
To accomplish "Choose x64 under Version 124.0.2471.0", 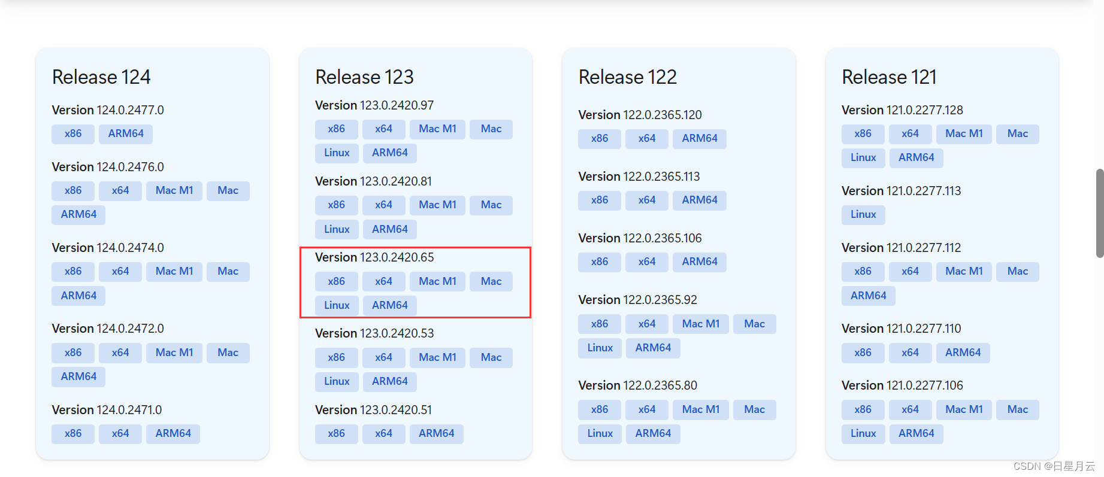I will 120,434.
